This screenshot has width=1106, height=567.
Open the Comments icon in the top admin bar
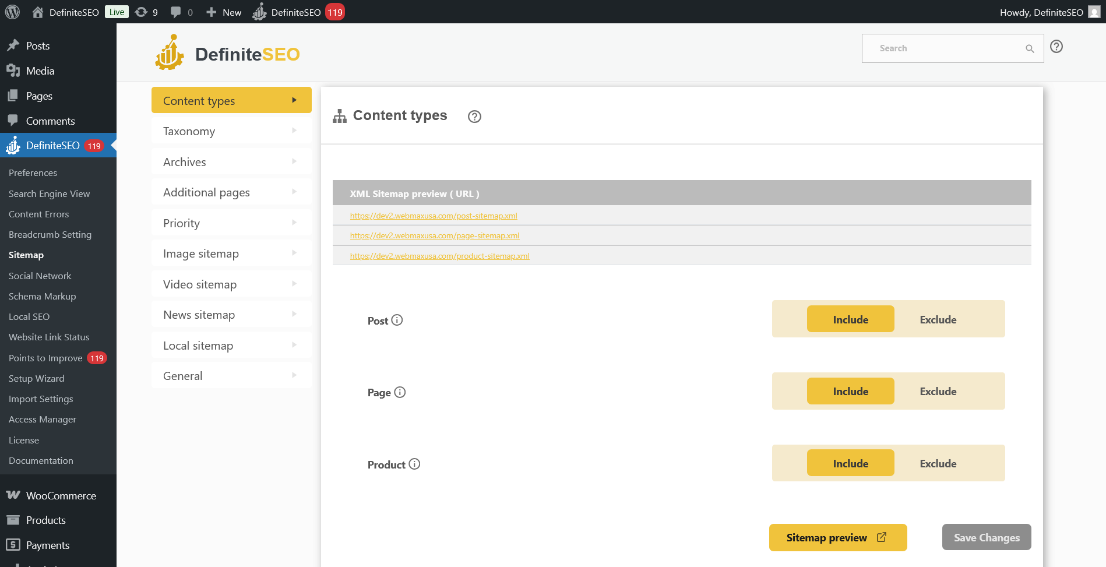click(x=175, y=12)
